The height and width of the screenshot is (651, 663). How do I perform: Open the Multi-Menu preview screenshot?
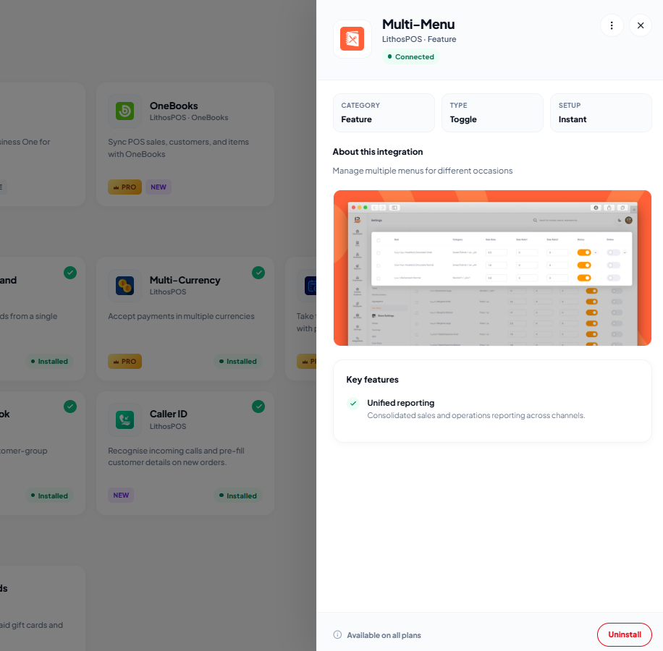point(492,268)
